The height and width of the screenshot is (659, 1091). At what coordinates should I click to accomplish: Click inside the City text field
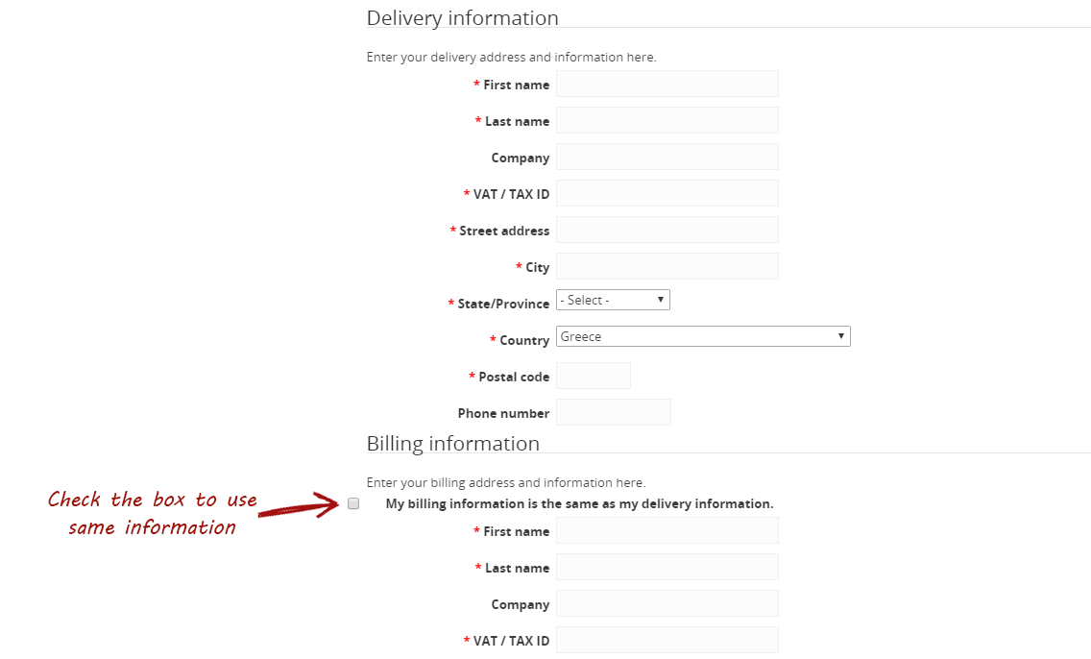[667, 266]
